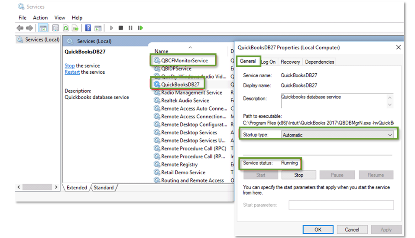
Task: Click the Forward arrow toolbar icon
Action: 29,28
